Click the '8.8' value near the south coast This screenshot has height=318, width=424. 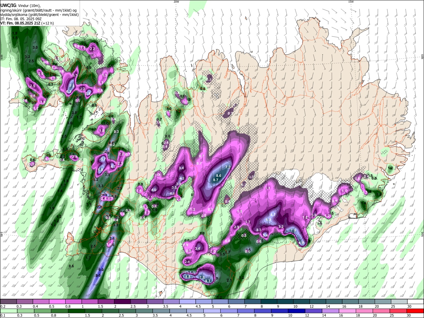coord(188,277)
